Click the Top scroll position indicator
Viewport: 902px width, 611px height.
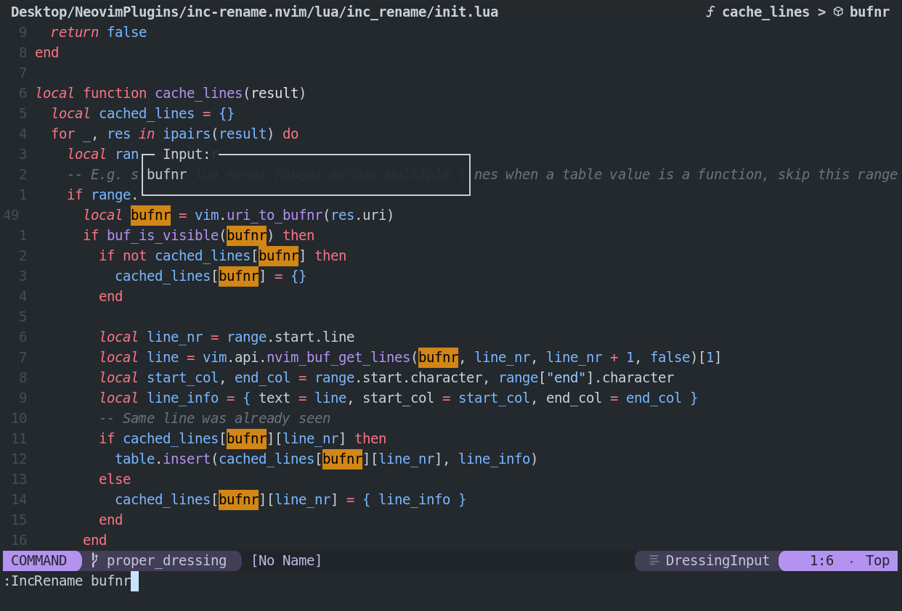pyautogui.click(x=877, y=560)
